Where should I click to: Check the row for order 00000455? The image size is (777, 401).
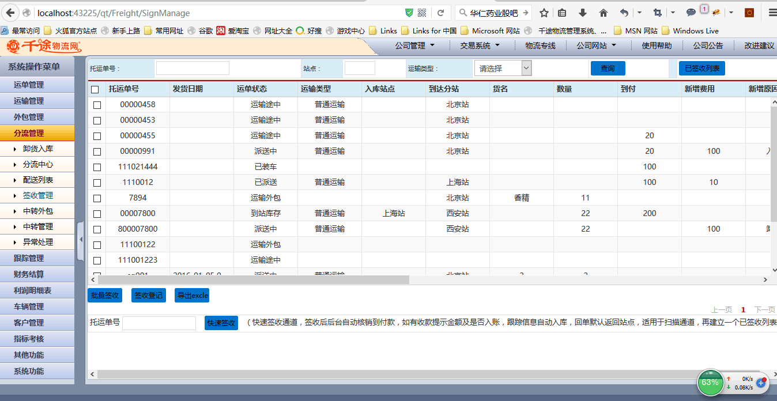coord(97,136)
